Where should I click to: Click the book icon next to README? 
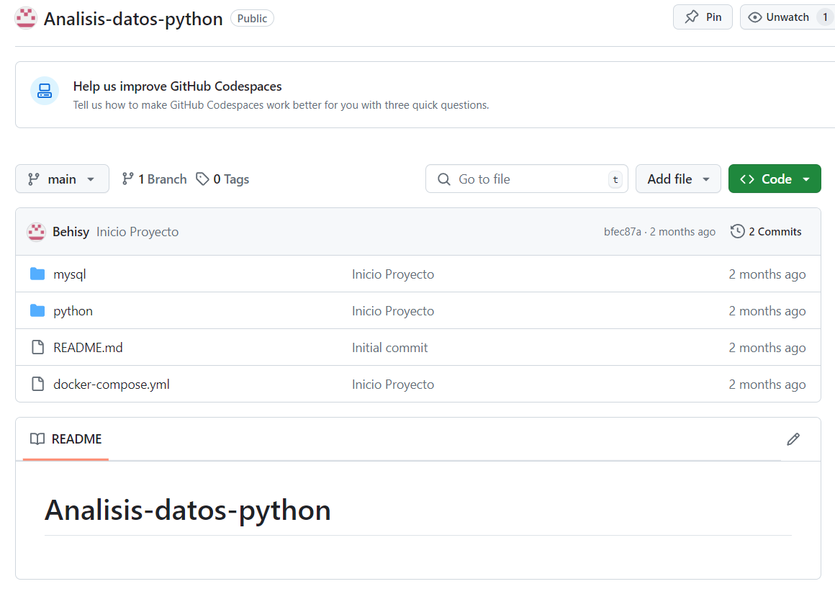(x=37, y=439)
